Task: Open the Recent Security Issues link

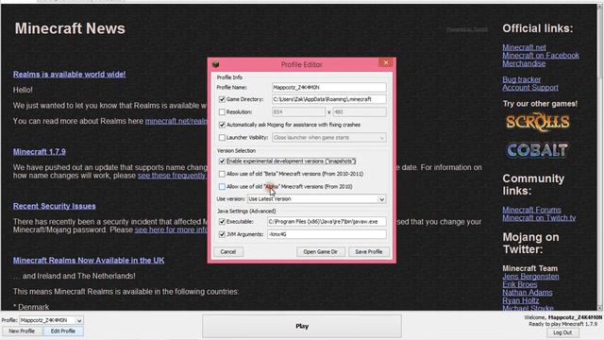Action: [55, 206]
